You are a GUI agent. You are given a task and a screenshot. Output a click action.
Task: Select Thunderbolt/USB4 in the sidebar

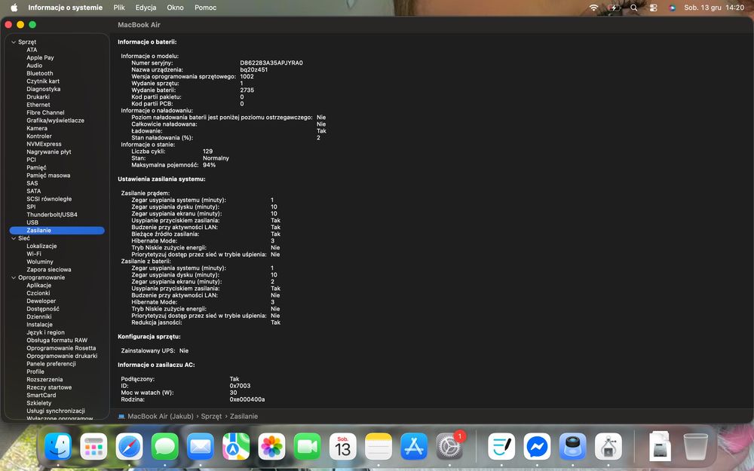(52, 215)
